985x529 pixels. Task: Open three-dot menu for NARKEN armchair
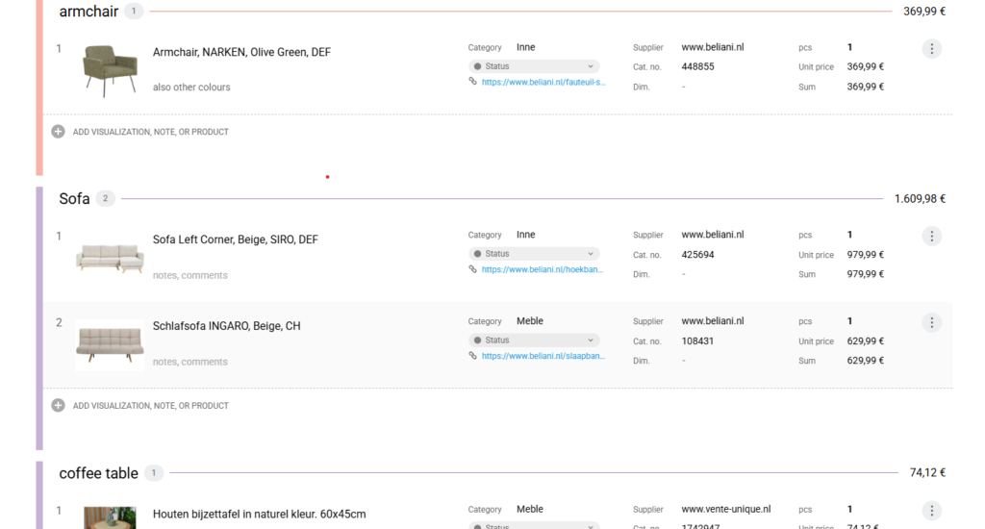[931, 49]
